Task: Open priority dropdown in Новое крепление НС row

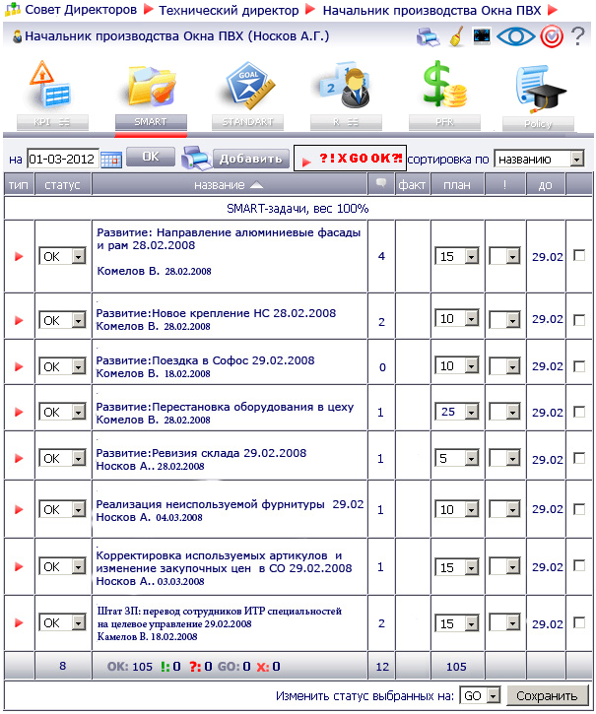Action: 504,320
